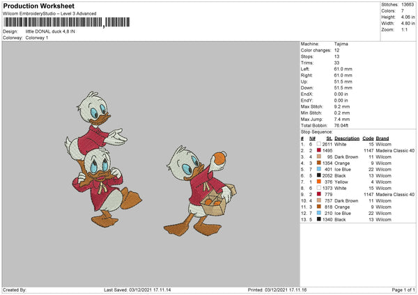Click the Color changes value 12

pyautogui.click(x=336, y=50)
